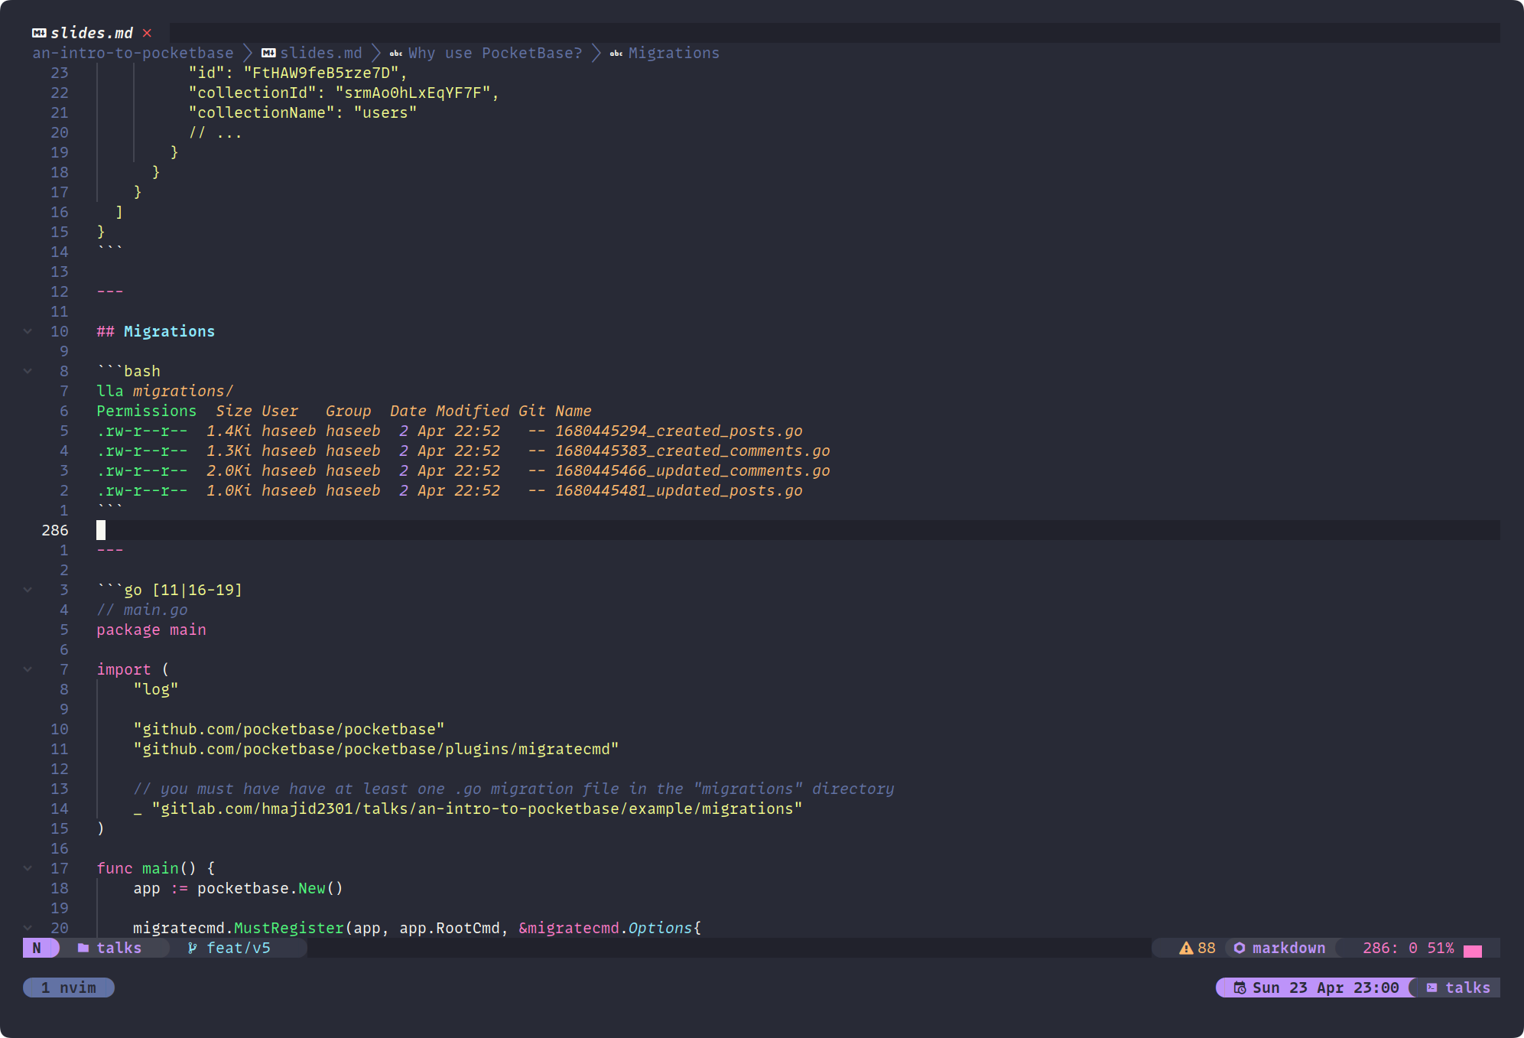Click the Migrations breadcrumb
The image size is (1524, 1038).
[674, 53]
